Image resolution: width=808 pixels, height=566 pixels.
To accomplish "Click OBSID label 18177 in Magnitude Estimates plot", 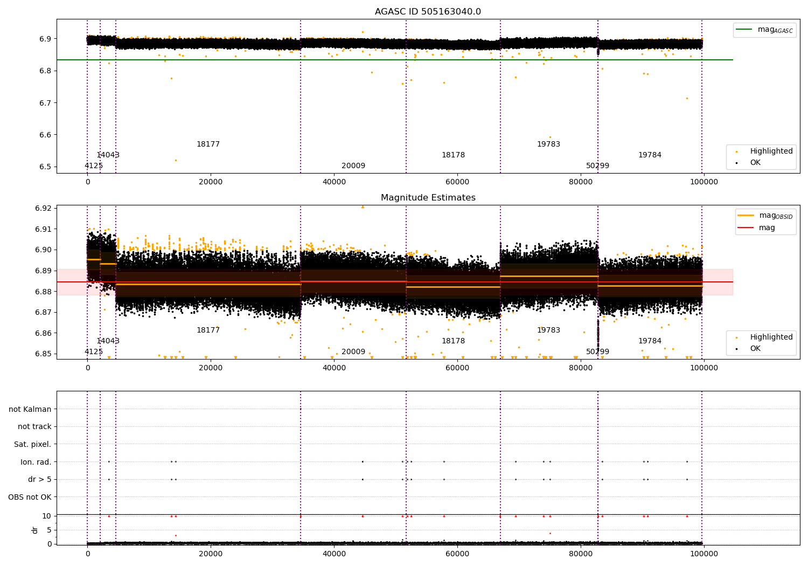I will pos(208,330).
